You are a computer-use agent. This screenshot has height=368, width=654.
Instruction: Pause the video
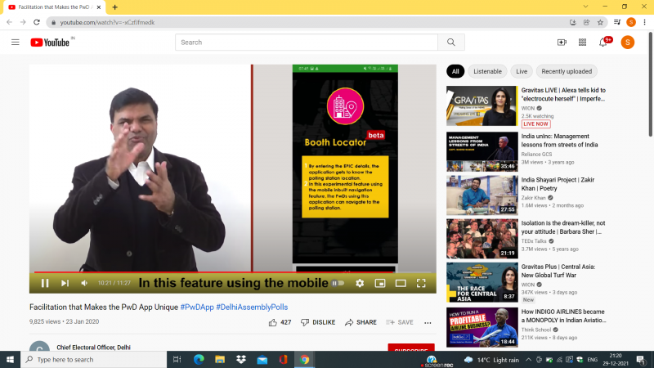[45, 283]
